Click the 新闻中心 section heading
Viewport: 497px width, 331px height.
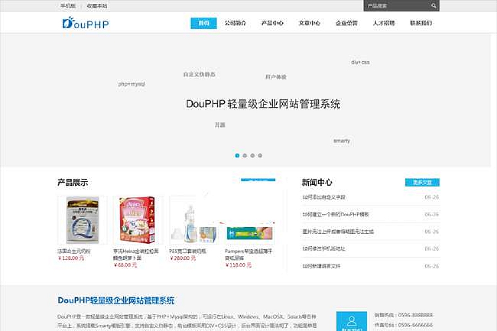317,183
